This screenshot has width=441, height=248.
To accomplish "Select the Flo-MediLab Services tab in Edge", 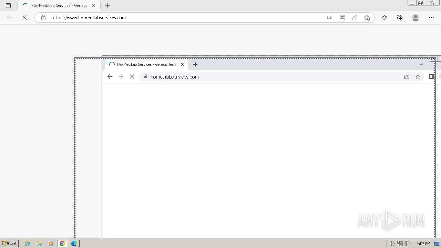I will tap(59, 6).
